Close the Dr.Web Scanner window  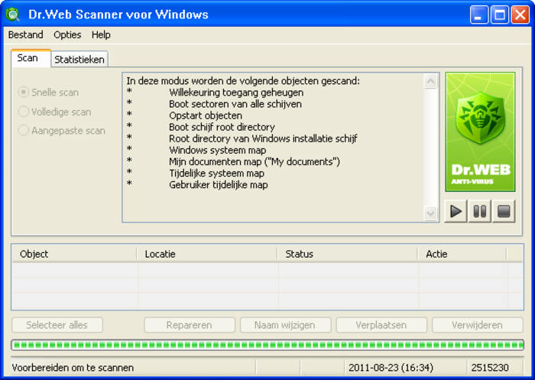[x=520, y=15]
